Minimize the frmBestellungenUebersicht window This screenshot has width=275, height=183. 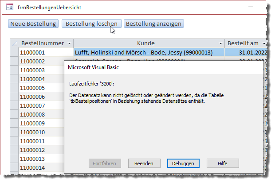tap(251, 7)
